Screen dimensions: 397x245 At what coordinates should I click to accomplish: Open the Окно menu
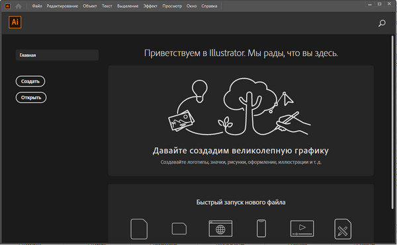point(191,6)
